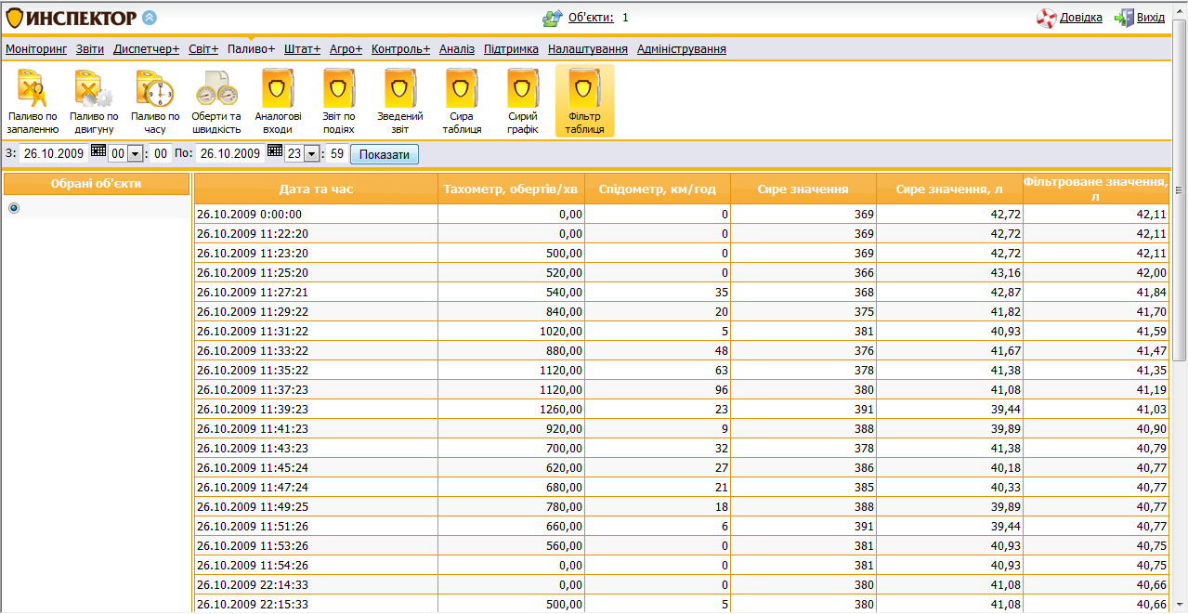Select row 26.10.2009 0:00:00
Image resolution: width=1188 pixels, height=614 pixels.
[682, 214]
